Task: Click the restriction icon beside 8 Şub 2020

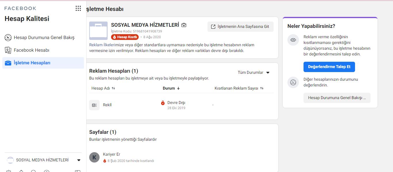Action: click(105, 161)
